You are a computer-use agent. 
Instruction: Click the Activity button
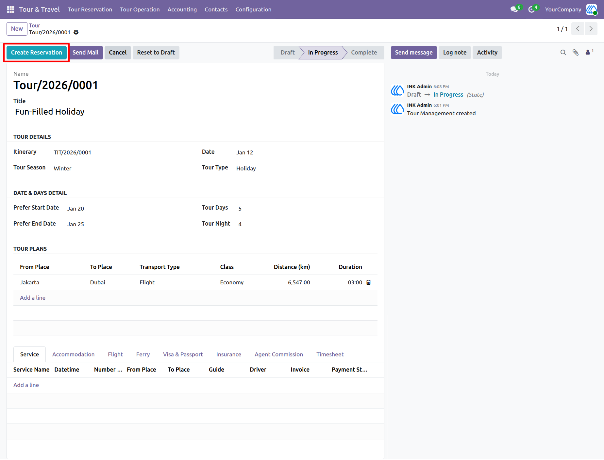[x=487, y=53]
